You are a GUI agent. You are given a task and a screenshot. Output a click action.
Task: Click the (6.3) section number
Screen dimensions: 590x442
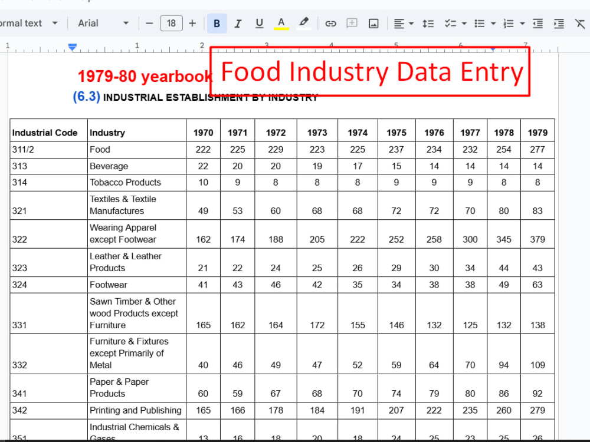pyautogui.click(x=87, y=97)
